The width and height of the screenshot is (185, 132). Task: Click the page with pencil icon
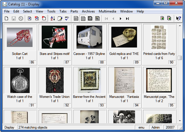(x=60, y=19)
